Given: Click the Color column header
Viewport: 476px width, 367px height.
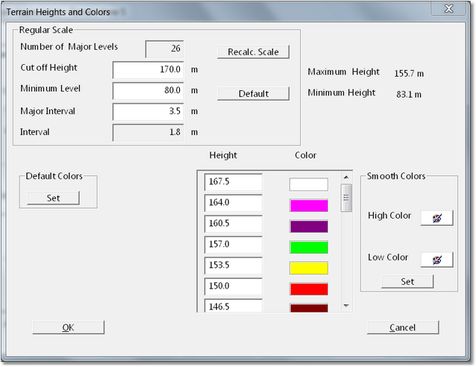Looking at the screenshot, I should click(x=305, y=155).
